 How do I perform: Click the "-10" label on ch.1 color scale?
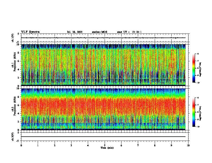198,83
